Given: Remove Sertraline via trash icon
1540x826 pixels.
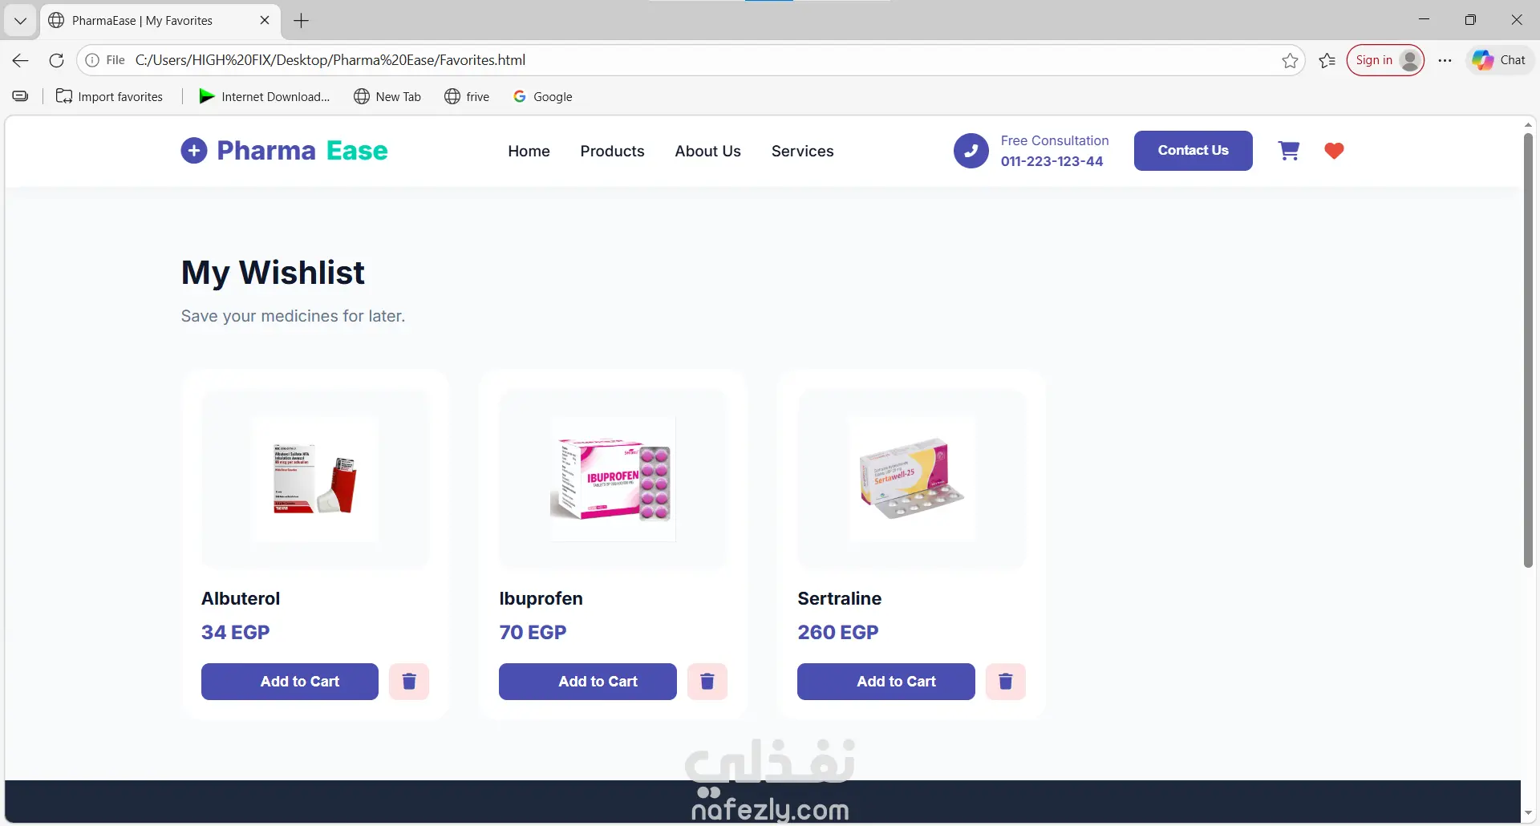Looking at the screenshot, I should coord(1006,682).
